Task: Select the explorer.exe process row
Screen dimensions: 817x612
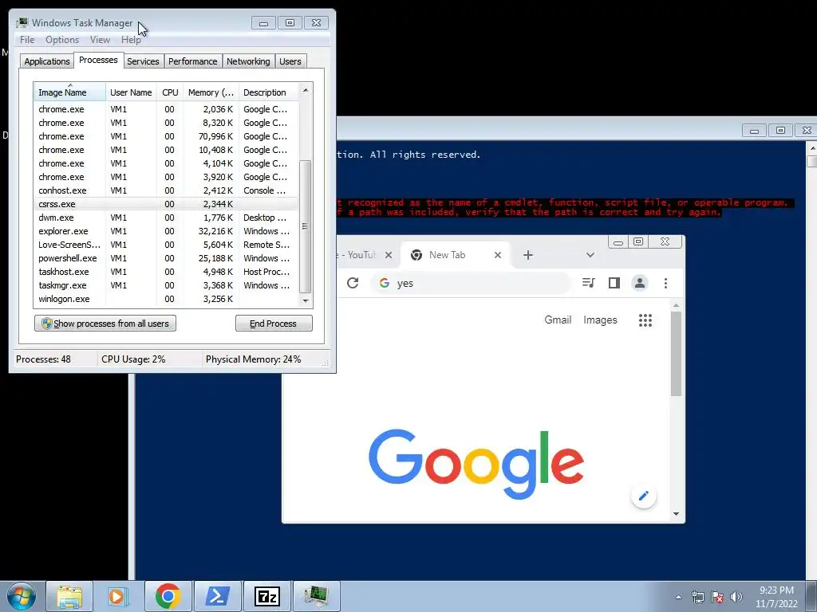Action: [x=166, y=231]
